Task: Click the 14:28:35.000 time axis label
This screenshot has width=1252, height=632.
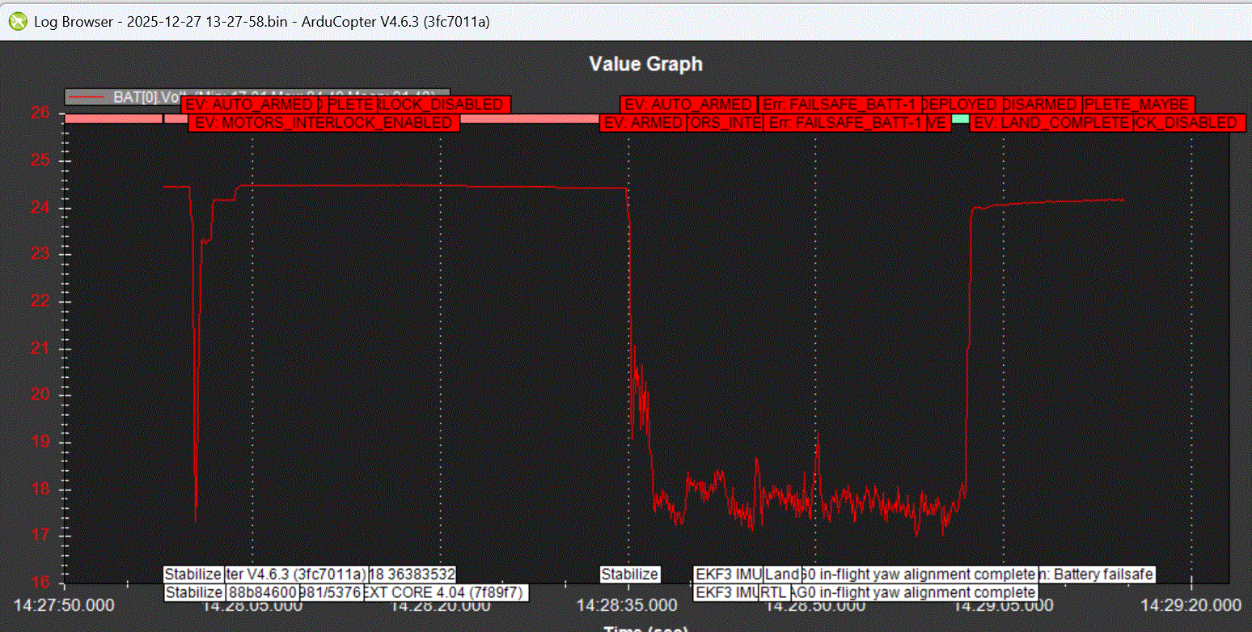Action: pos(628,604)
